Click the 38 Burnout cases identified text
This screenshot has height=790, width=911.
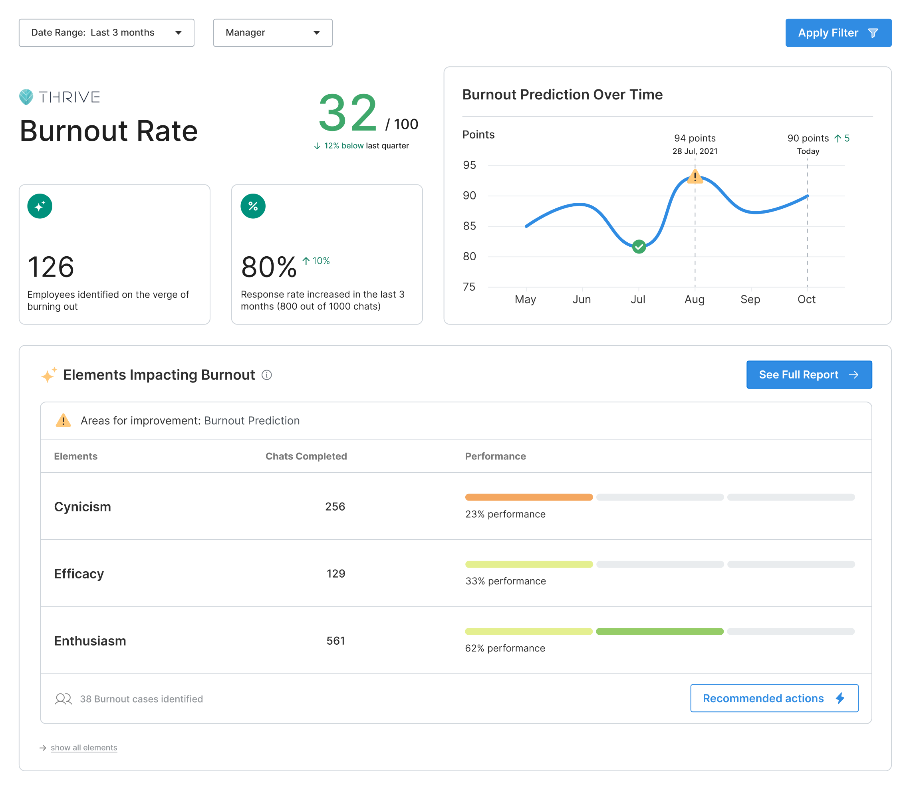tap(141, 699)
